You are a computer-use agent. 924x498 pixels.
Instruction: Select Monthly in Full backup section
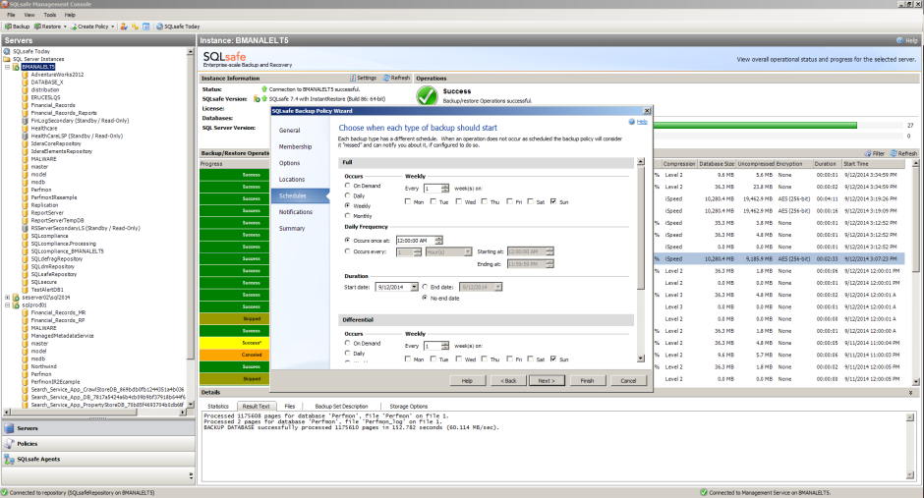pos(348,215)
